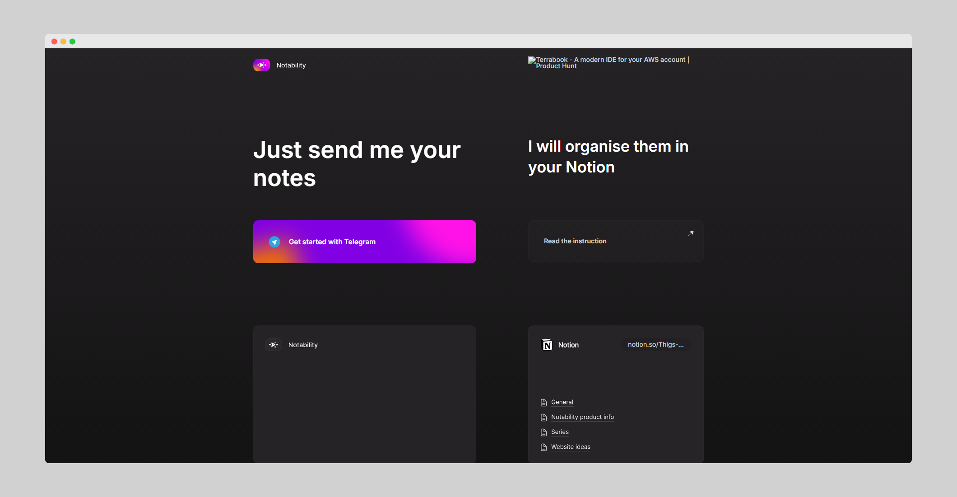The height and width of the screenshot is (497, 957).
Task: Click the Notion logo icon
Action: (547, 345)
